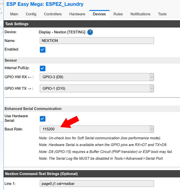Open the Tools tab
This screenshot has height=190, width=180.
point(162,14)
